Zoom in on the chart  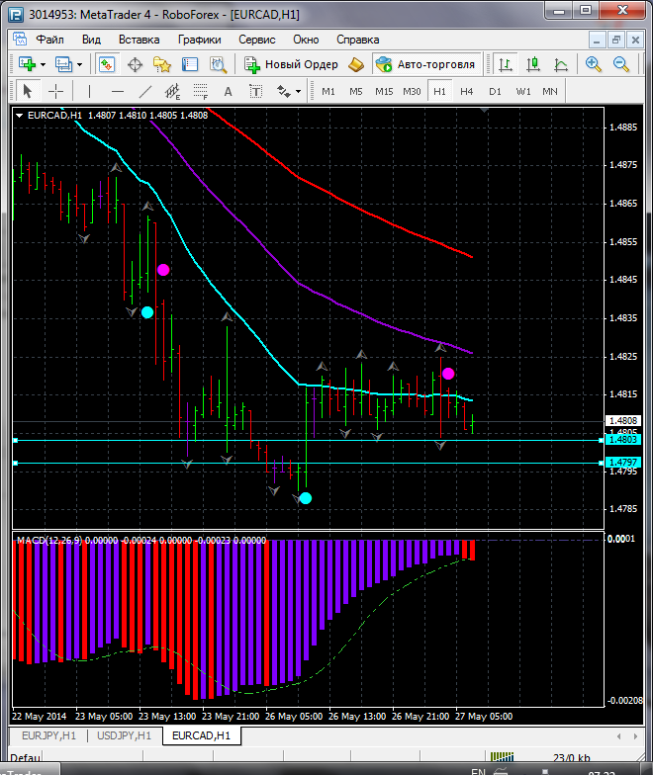[593, 64]
